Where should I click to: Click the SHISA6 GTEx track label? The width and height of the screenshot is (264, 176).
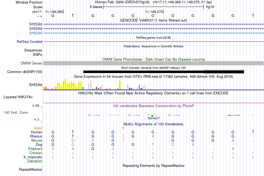click(x=36, y=85)
